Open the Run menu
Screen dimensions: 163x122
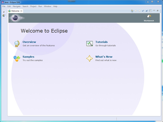tap(40, 6)
